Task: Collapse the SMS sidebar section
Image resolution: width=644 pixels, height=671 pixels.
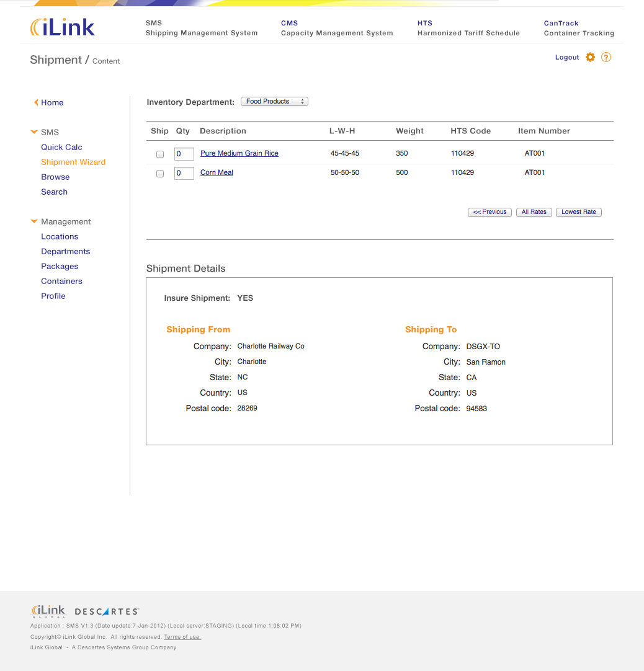Action: [34, 132]
